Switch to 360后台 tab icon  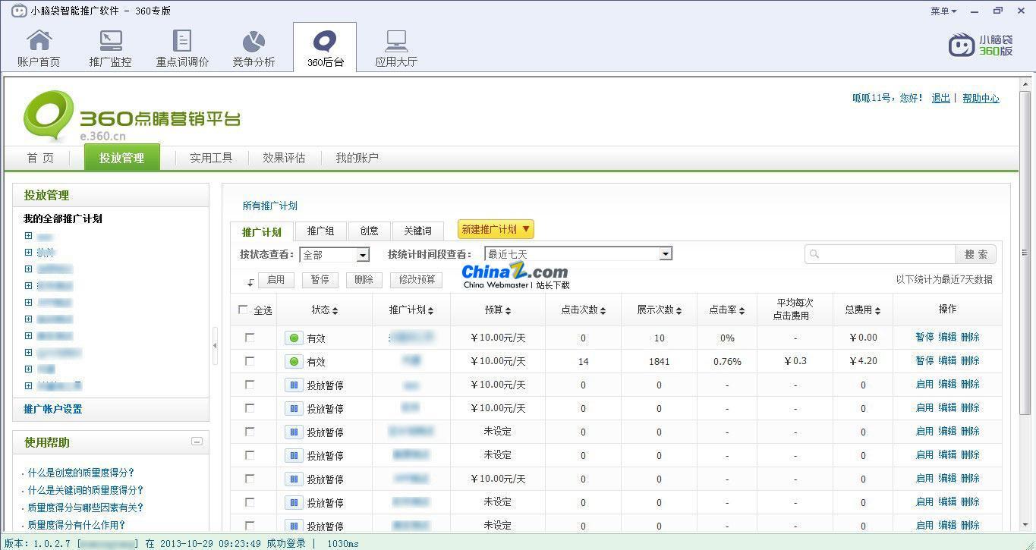click(325, 42)
